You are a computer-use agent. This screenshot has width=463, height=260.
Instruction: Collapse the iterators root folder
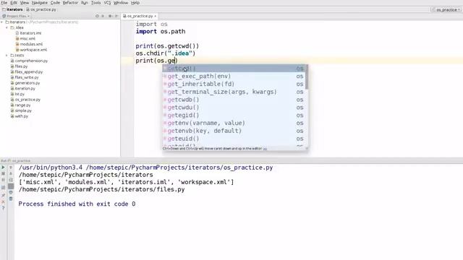[2, 22]
